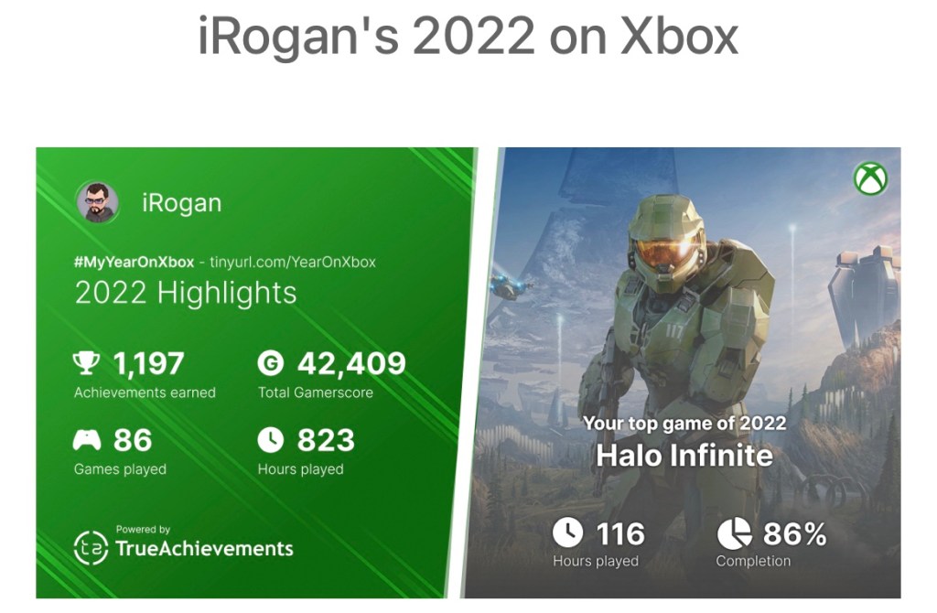Click the TrueAchievements brand text
Viewport: 937px width, 613px height.
(x=204, y=549)
